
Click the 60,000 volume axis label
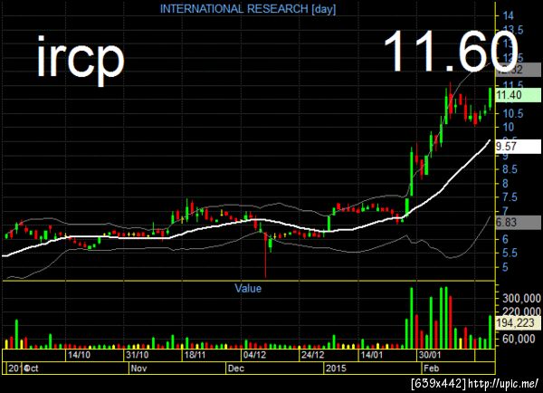click(519, 339)
